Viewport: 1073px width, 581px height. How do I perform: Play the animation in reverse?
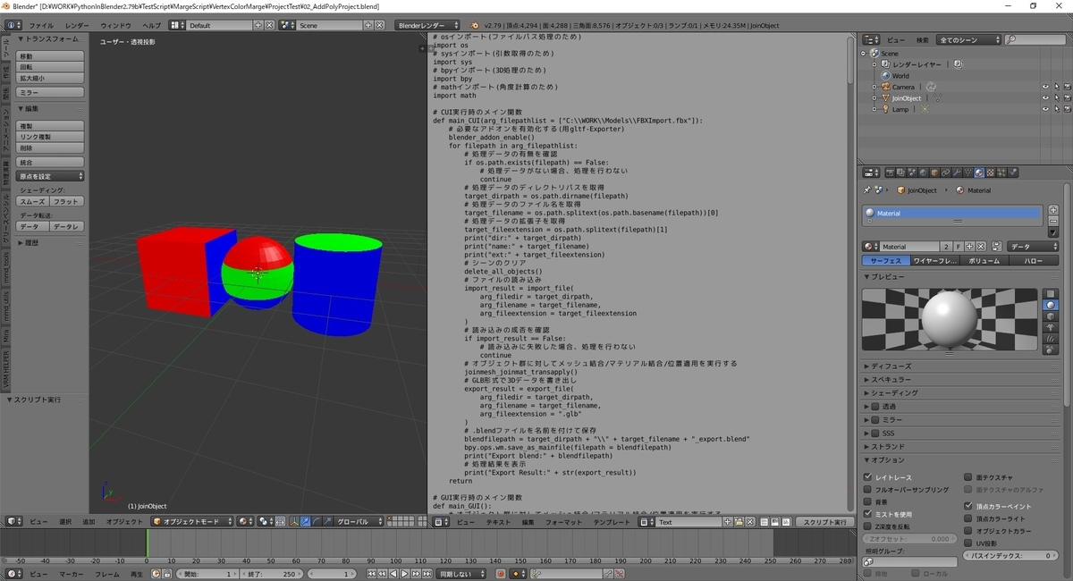pos(393,574)
